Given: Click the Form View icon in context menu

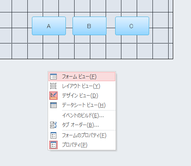Looking at the screenshot, I should (x=53, y=77).
